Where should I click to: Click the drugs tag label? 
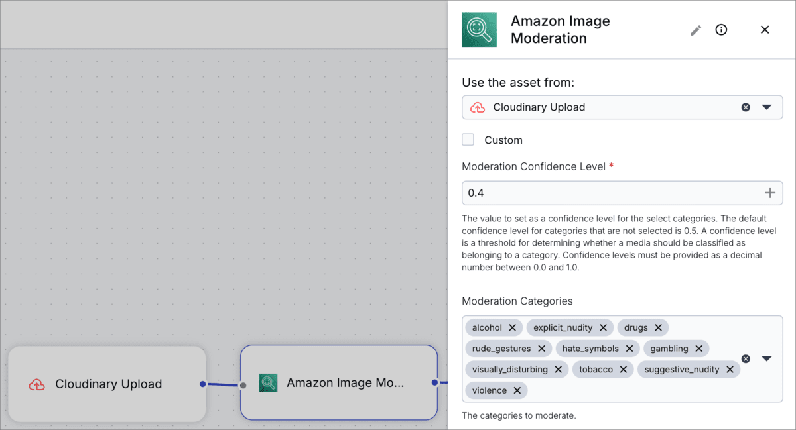coord(635,327)
